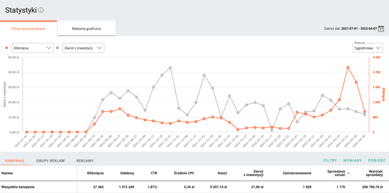Switch to the Reklama graficzna tab
The image size is (389, 193).
click(x=87, y=28)
